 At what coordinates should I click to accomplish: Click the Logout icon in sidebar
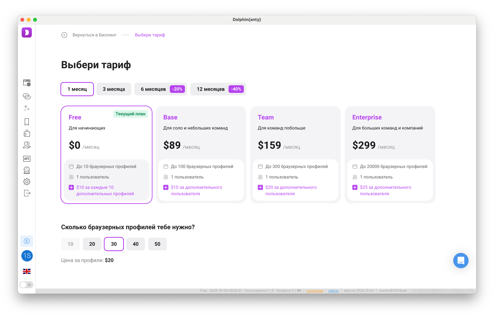27,193
